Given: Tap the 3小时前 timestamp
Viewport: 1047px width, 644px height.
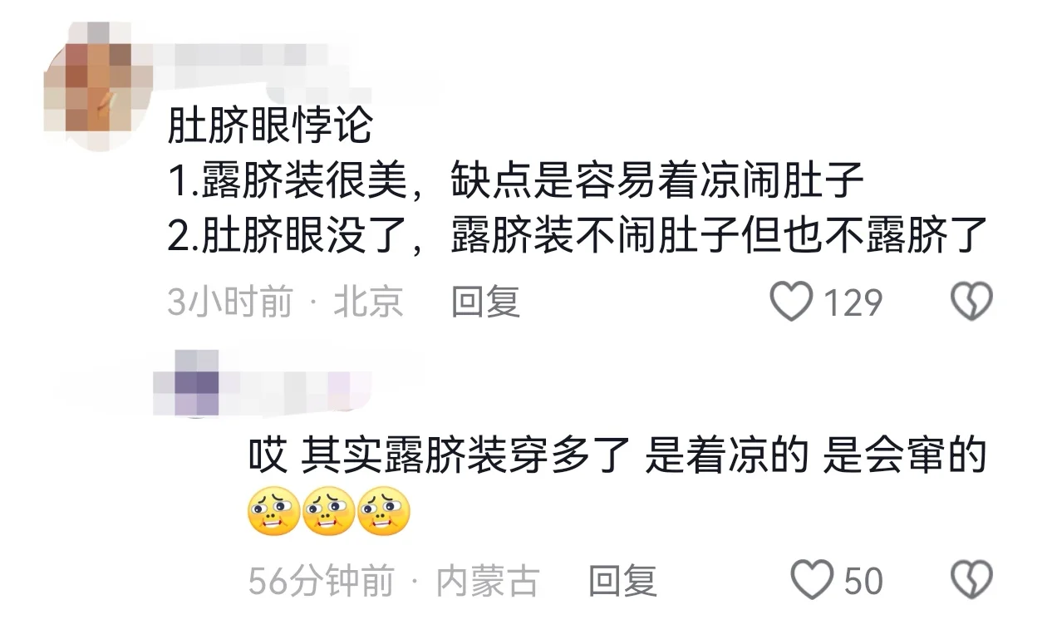Looking at the screenshot, I should (x=230, y=302).
